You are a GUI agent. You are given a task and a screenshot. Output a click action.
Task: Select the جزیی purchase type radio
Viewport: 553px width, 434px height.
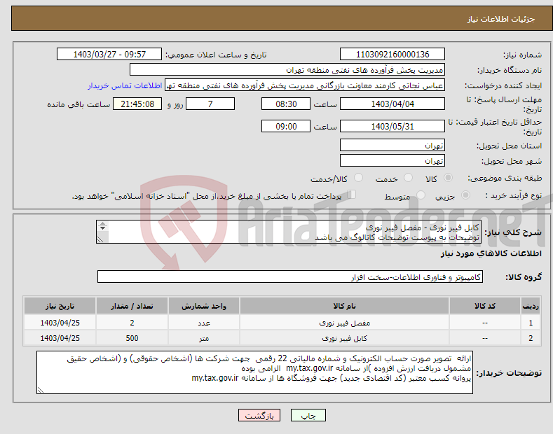(465, 195)
